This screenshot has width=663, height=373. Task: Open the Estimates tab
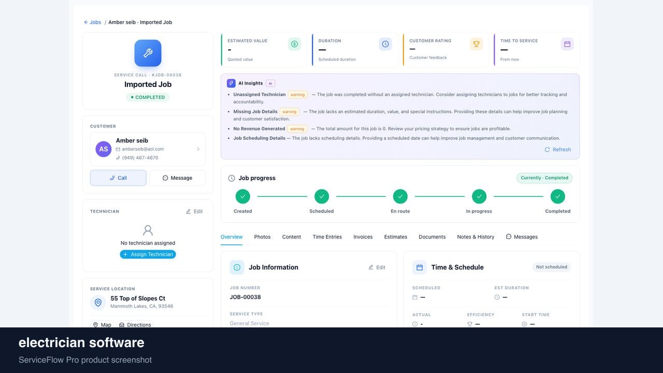pos(396,237)
